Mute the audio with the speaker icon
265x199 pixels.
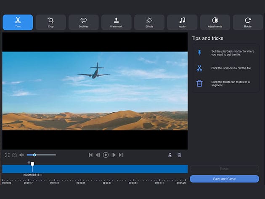click(21, 155)
